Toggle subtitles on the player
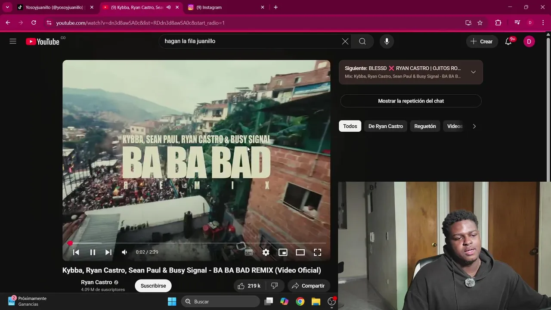This screenshot has height=310, width=551. 249,252
